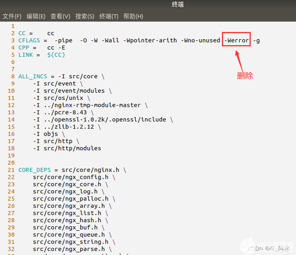This screenshot has width=296, height=255.
Task: Open the 搜索(S) menu
Action: pos(85,16)
